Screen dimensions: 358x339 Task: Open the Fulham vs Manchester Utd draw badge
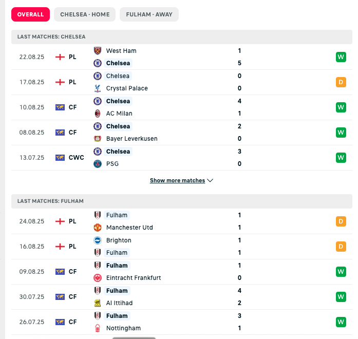pyautogui.click(x=341, y=221)
